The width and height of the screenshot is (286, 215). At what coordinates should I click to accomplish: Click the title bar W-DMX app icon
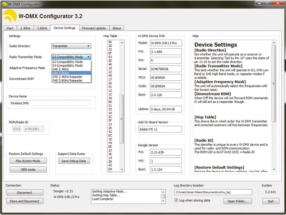4,4
